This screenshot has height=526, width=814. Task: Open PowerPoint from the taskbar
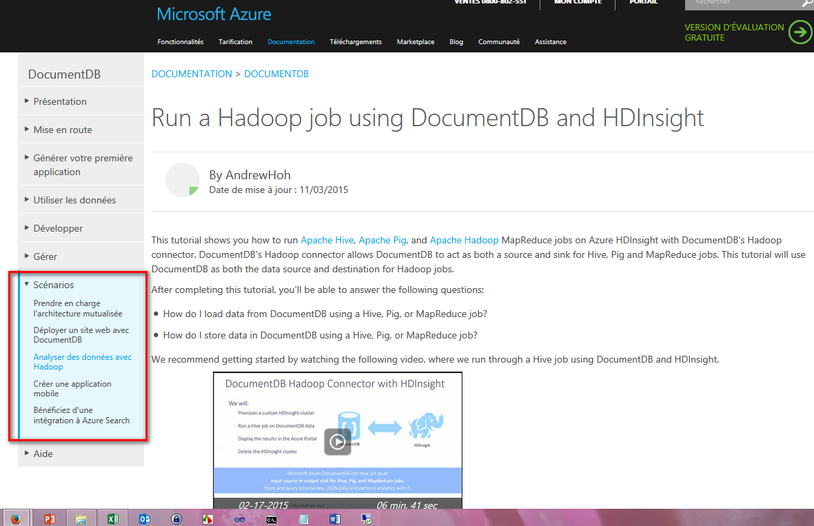[x=50, y=518]
